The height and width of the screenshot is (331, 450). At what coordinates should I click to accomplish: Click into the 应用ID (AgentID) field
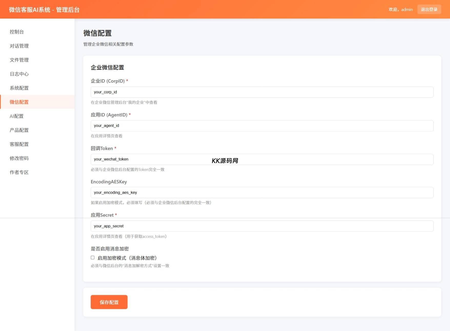(x=262, y=126)
